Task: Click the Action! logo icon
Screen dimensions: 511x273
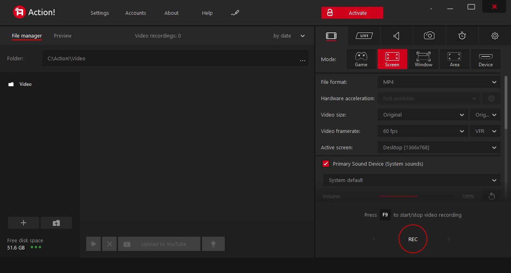Action: pyautogui.click(x=19, y=12)
